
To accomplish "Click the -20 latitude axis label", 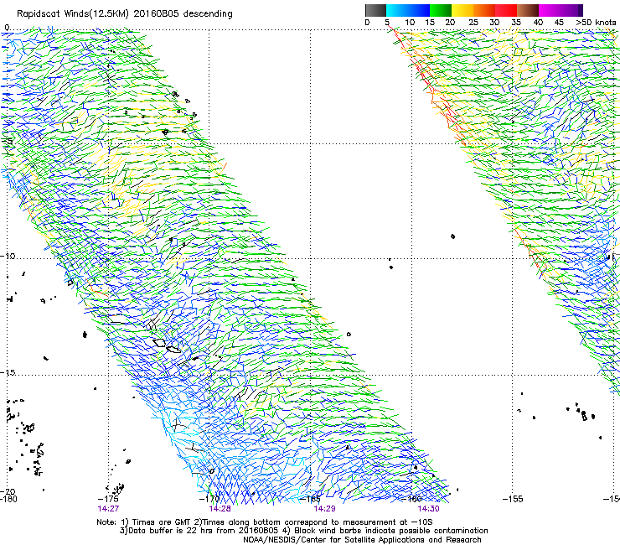I will click(x=8, y=491).
